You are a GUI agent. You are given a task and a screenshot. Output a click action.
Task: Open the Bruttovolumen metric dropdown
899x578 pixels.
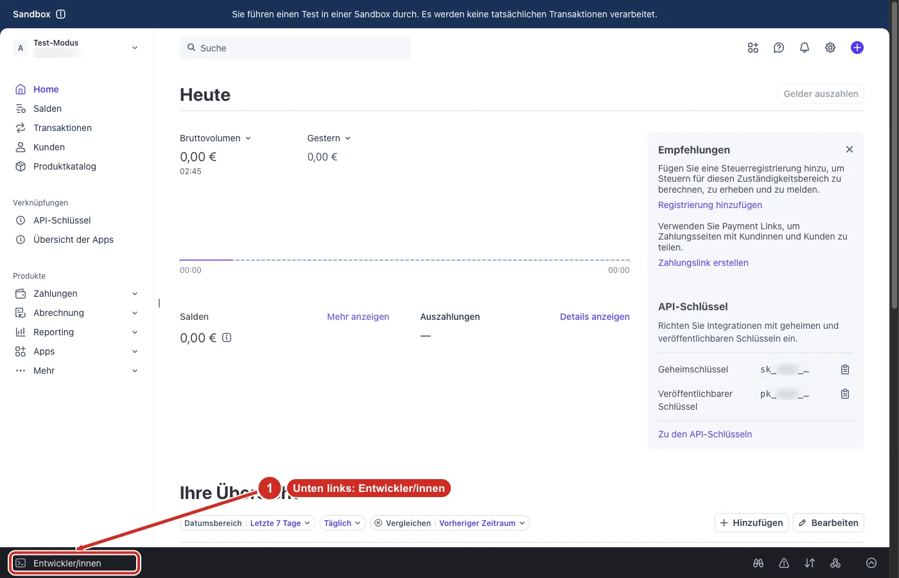point(216,138)
